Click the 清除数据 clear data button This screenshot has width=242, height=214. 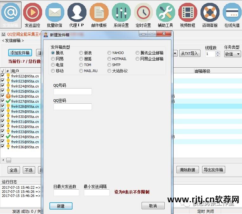click(188, 170)
